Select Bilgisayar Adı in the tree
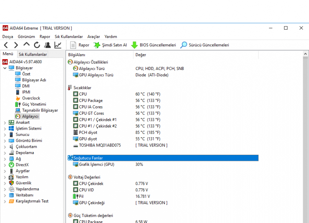This screenshot has width=309, height=223. coord(34,80)
